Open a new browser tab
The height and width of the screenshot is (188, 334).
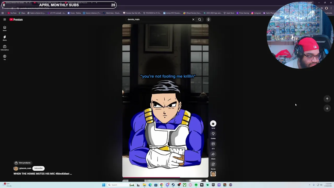pos(97,3)
